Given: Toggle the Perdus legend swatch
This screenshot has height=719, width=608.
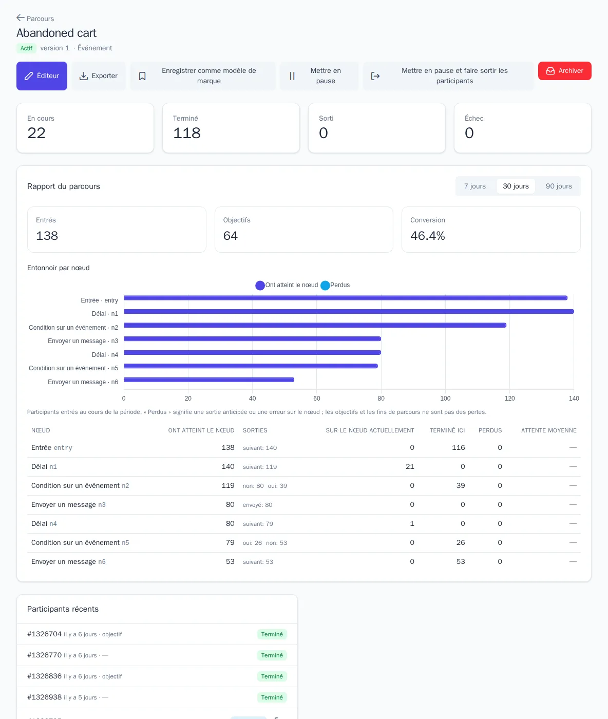Looking at the screenshot, I should point(325,286).
